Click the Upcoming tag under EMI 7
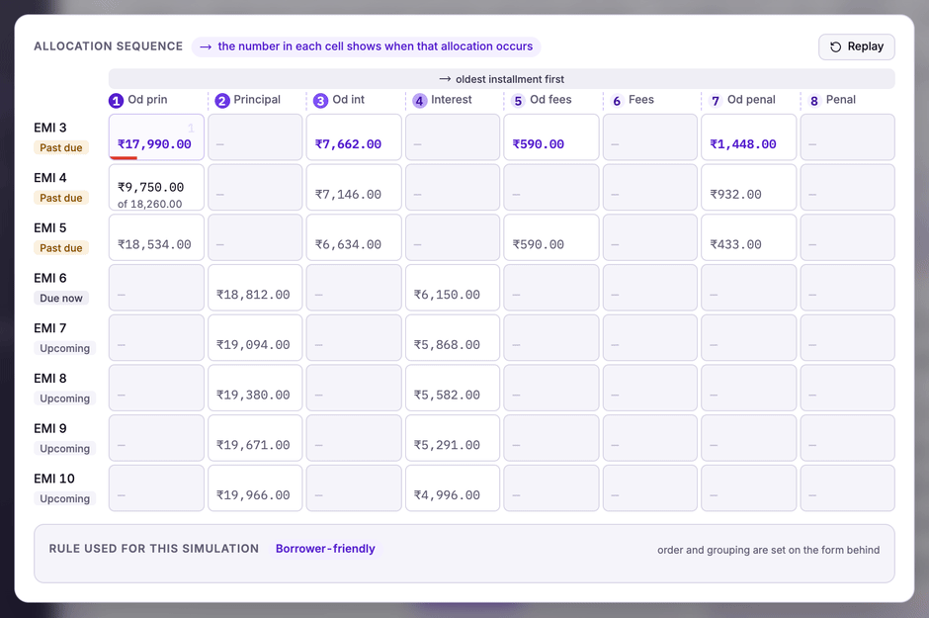Viewport: 929px width, 618px height. click(x=64, y=348)
